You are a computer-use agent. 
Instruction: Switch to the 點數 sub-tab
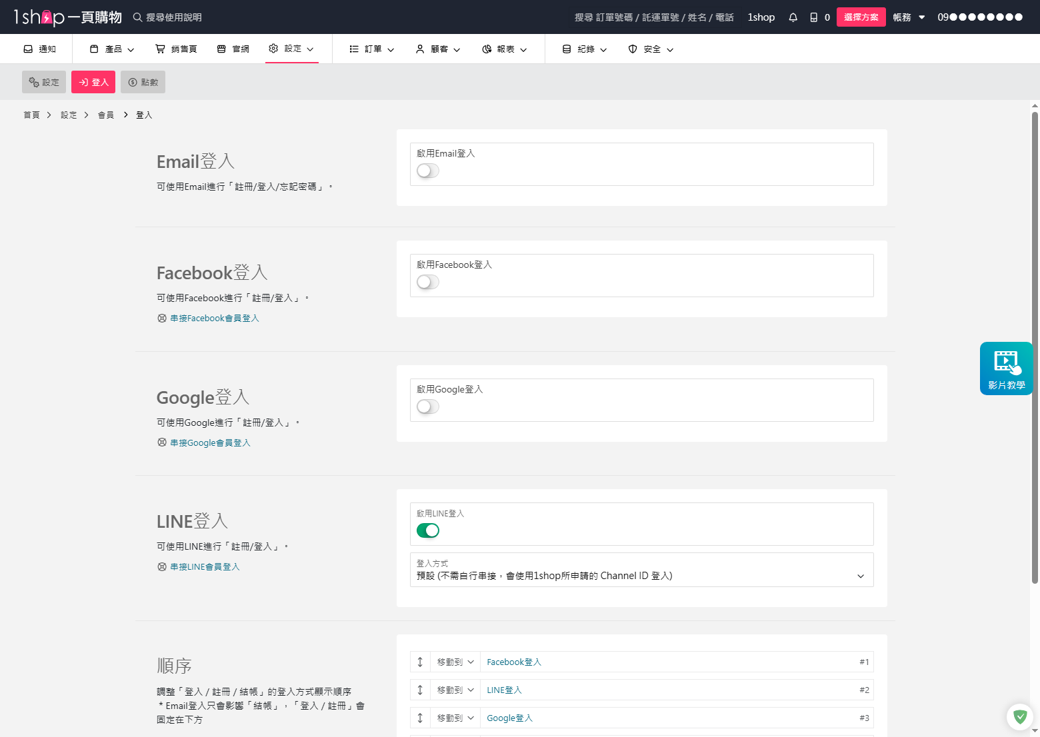pyautogui.click(x=143, y=81)
